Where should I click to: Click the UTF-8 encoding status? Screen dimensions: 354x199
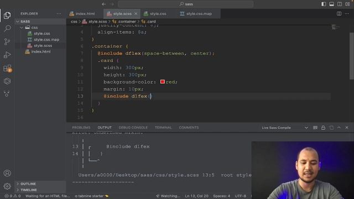tap(241, 196)
